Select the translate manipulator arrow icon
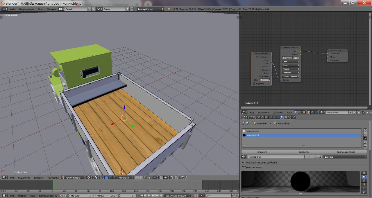The width and height of the screenshot is (372, 198). click(x=106, y=178)
